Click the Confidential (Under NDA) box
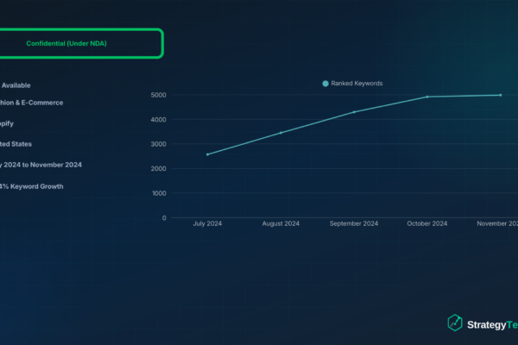The image size is (518, 345). point(80,43)
